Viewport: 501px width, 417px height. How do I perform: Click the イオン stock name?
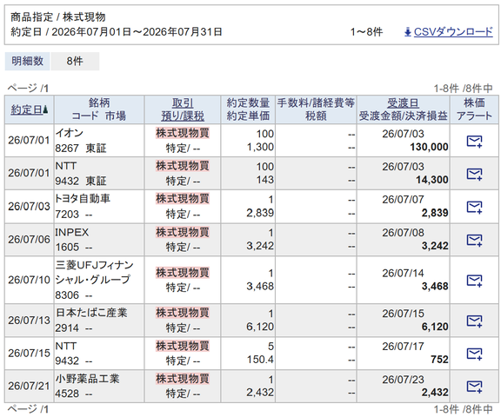(70, 133)
